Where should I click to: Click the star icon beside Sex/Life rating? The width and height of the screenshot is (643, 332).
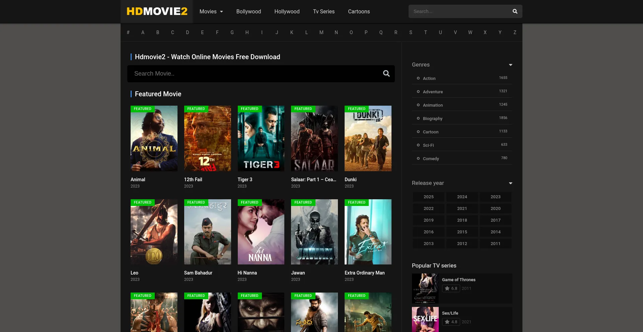447,322
